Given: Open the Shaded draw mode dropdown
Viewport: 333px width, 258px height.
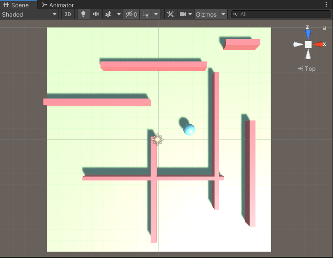Looking at the screenshot, I should 29,14.
